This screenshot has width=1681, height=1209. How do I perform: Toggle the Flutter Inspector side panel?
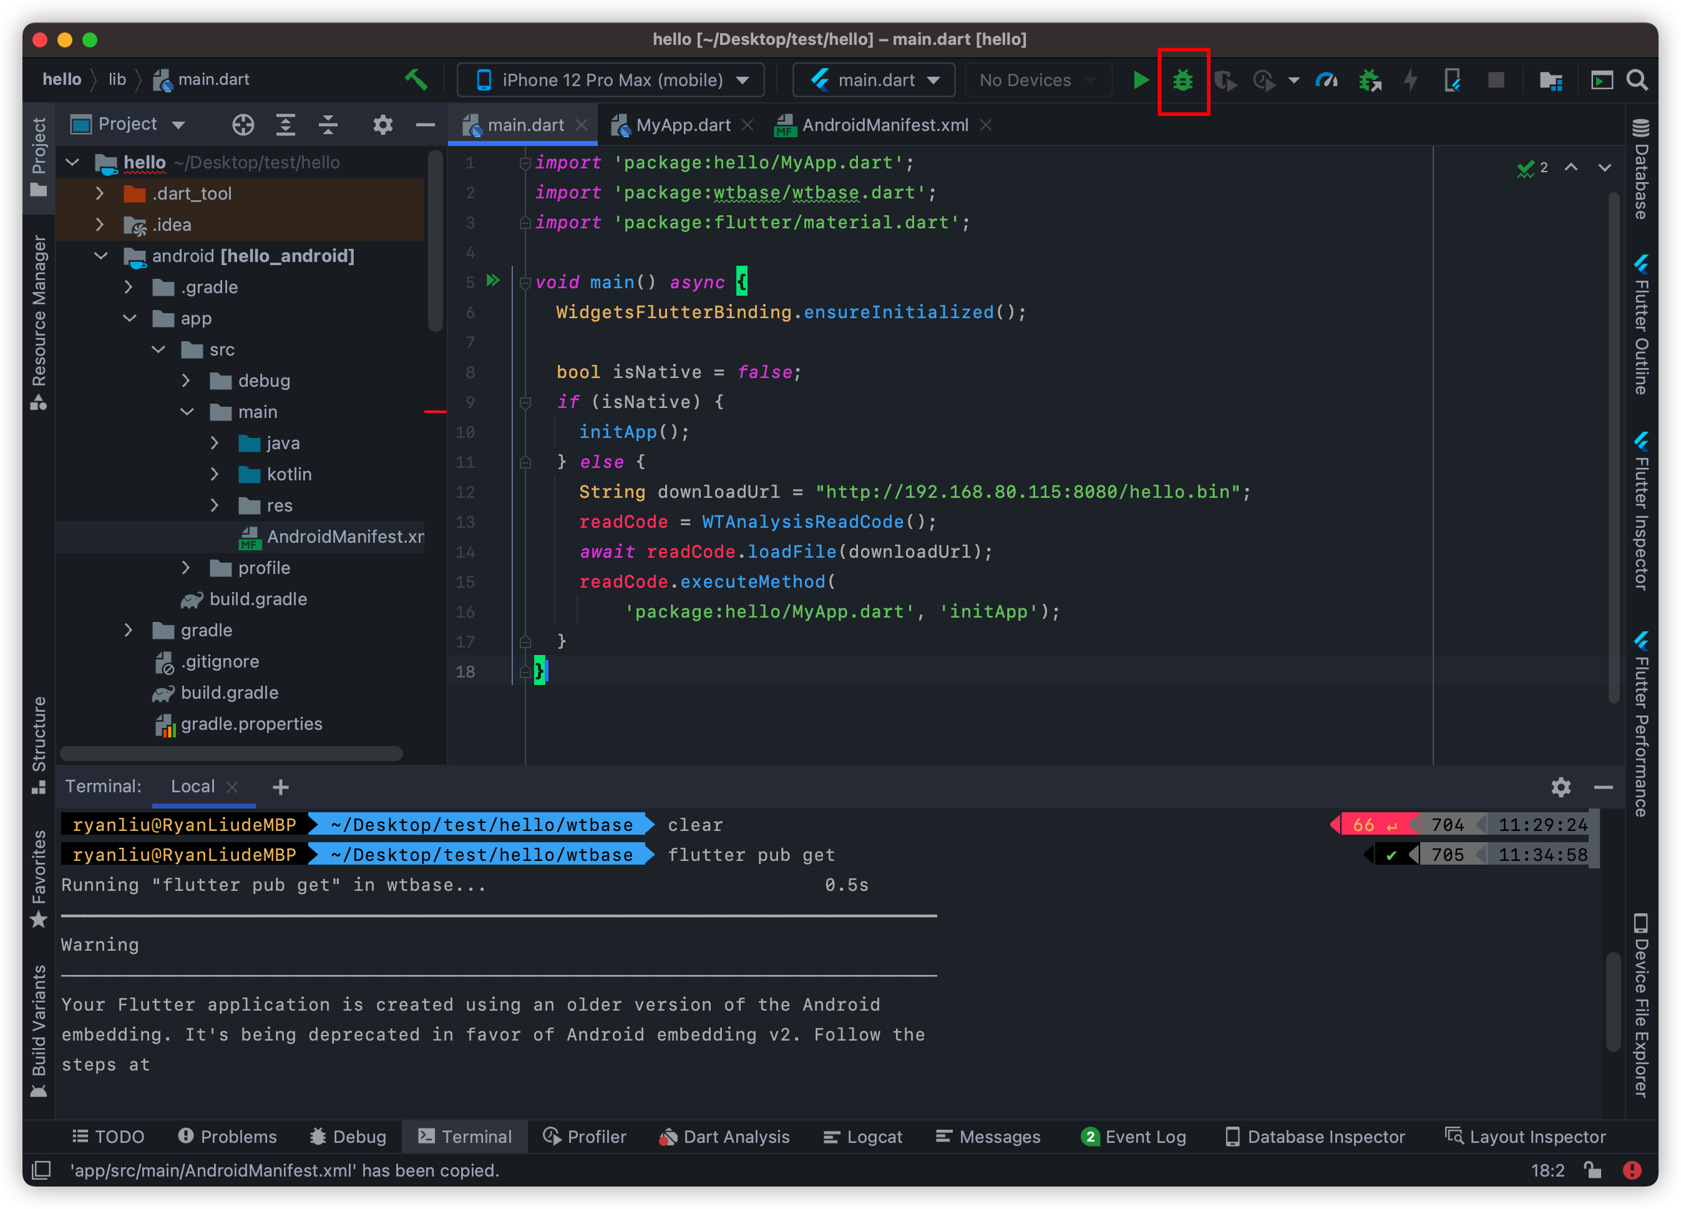[1641, 511]
